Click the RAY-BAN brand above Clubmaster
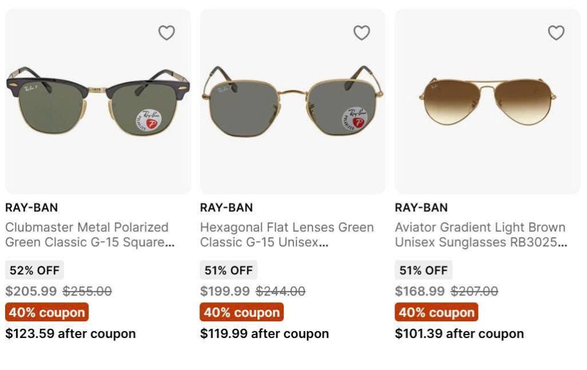The height and width of the screenshot is (370, 587). click(x=32, y=207)
